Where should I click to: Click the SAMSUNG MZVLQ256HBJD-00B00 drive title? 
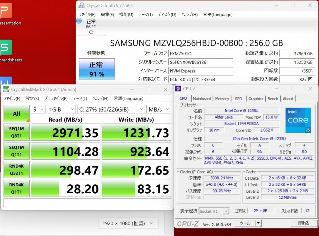click(x=197, y=43)
